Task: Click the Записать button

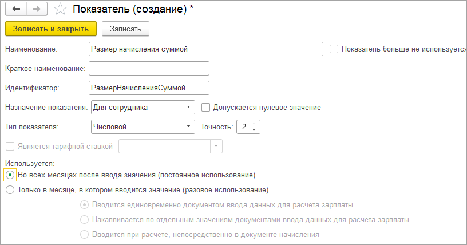Action: tap(125, 29)
